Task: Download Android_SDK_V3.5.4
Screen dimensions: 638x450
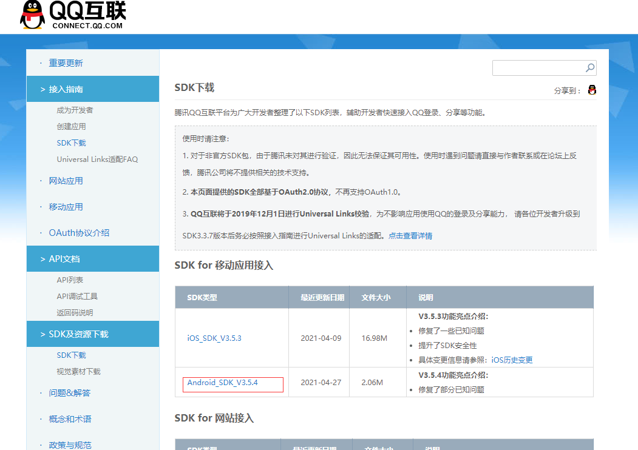Action: coord(222,383)
